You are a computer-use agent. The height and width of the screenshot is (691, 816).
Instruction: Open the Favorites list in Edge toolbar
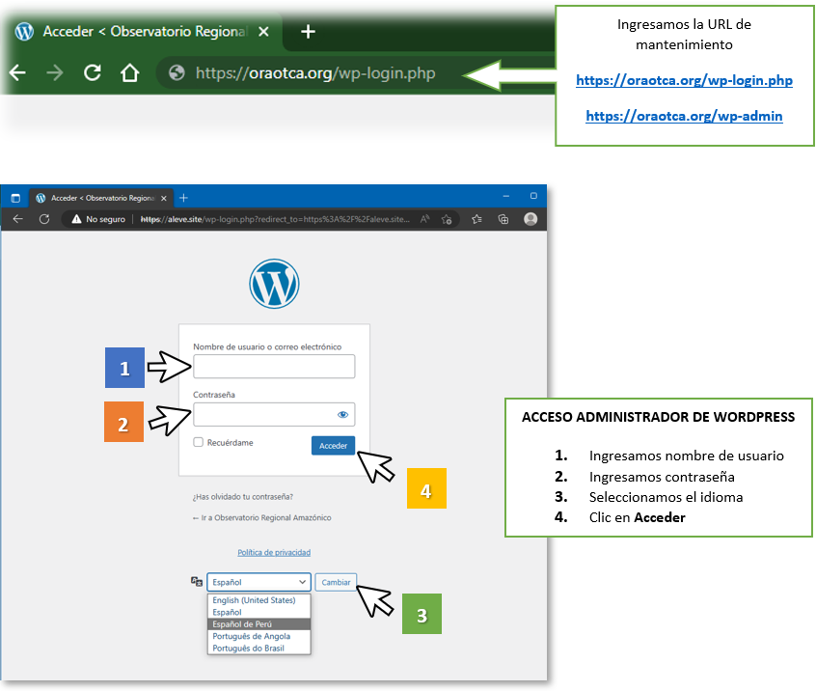click(476, 219)
